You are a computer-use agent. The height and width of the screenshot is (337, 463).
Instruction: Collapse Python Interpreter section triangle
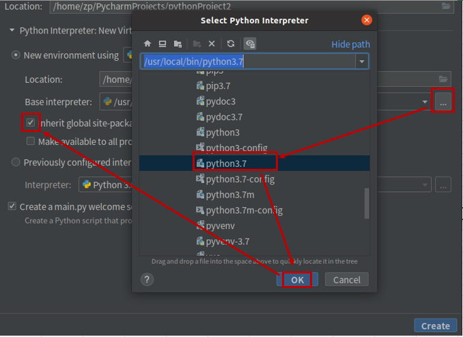tap(12, 30)
